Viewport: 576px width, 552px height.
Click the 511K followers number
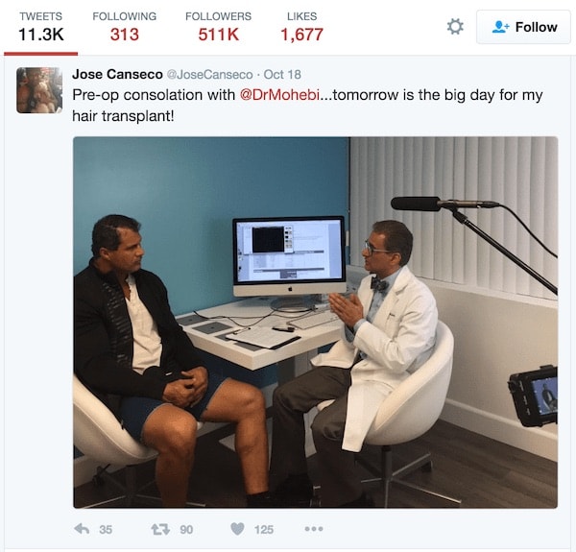tap(219, 35)
